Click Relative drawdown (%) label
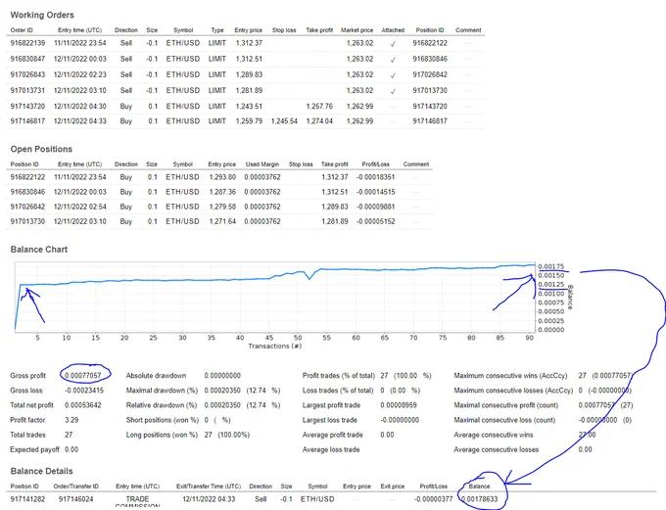This screenshot has width=666, height=510. [x=162, y=405]
